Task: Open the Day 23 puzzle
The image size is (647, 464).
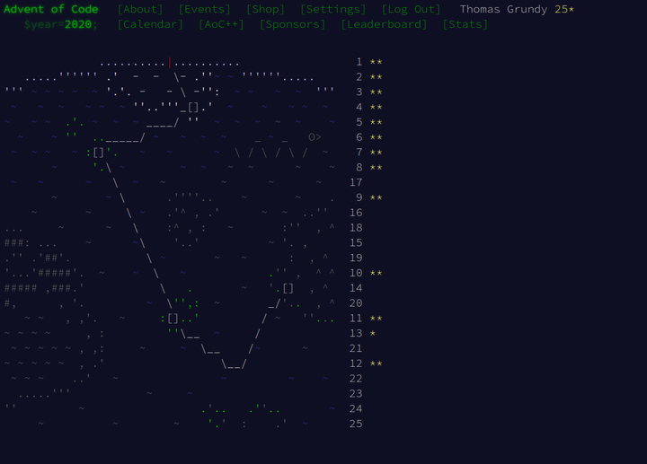Action: coord(355,393)
